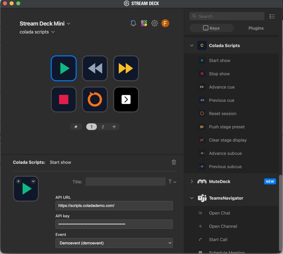Image resolution: width=283 pixels, height=254 pixels.
Task: Select the red stop key on the deck
Action: click(x=64, y=99)
